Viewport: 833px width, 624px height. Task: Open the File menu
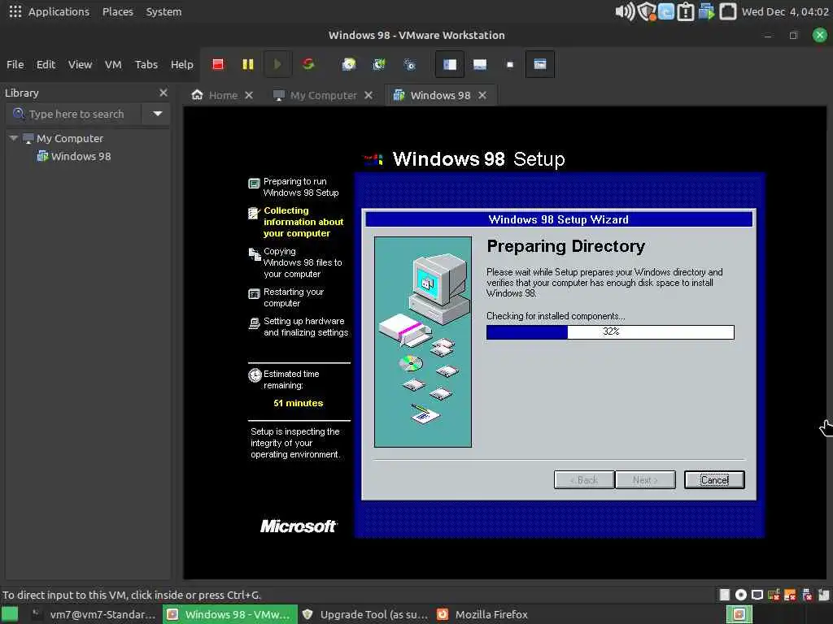[x=15, y=64]
